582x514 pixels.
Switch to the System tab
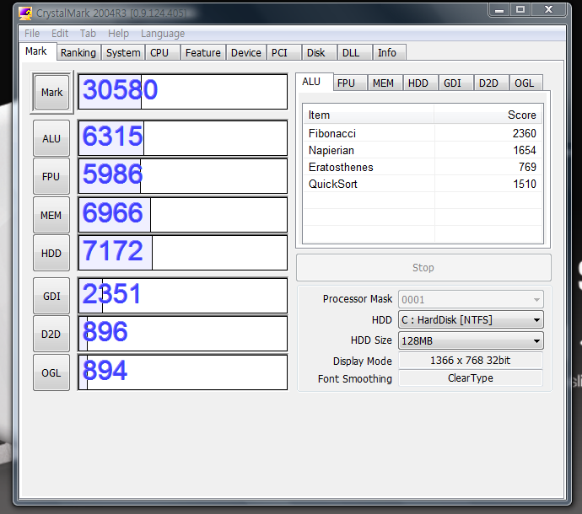coord(123,52)
